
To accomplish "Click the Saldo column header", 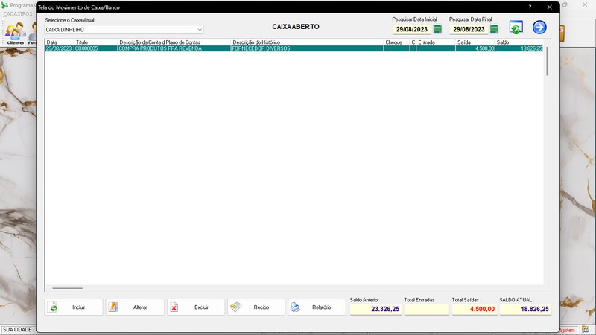I will point(519,42).
